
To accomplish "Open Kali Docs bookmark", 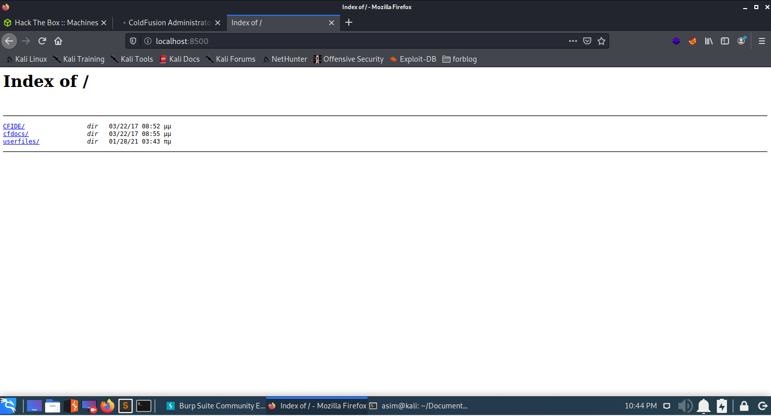I will coord(180,59).
